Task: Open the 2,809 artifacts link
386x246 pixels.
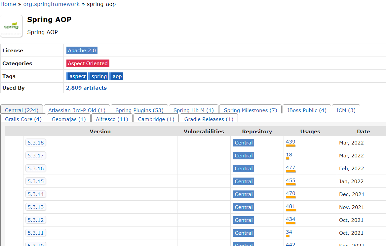Action: tap(86, 88)
